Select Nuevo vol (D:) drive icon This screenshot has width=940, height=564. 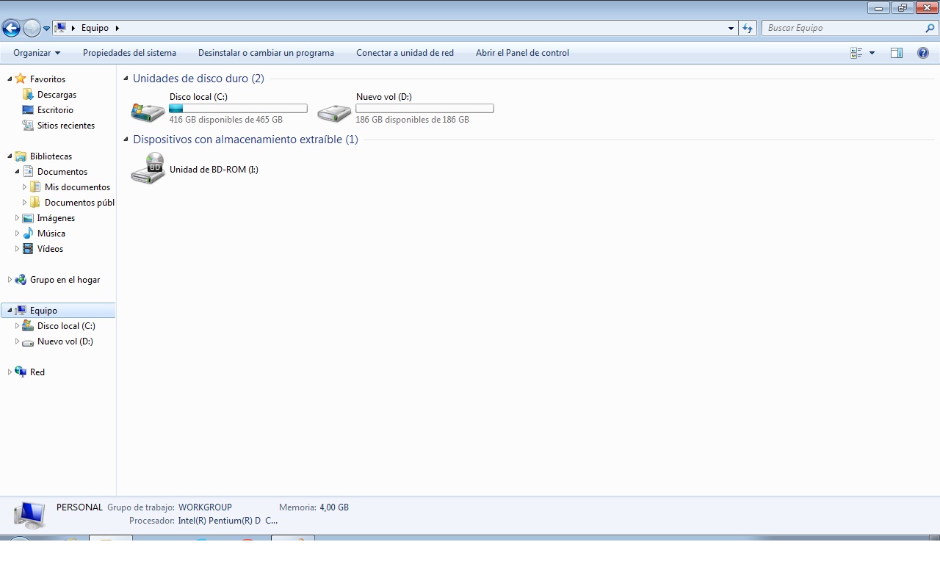pos(334,112)
